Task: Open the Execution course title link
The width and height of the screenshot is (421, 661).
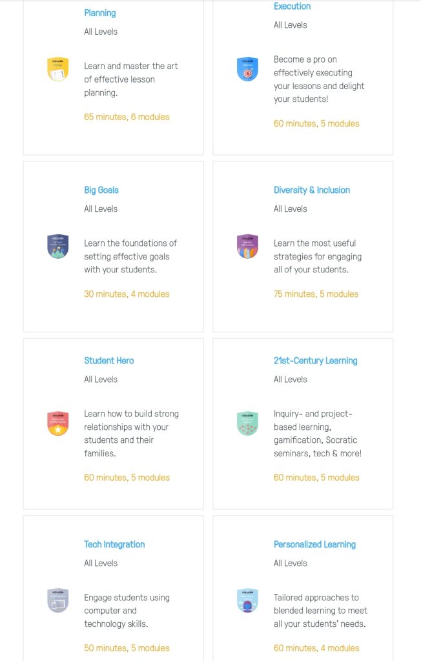Action: [292, 6]
